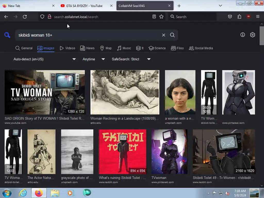
Task: Switch to the Files search category
Action: [177, 48]
